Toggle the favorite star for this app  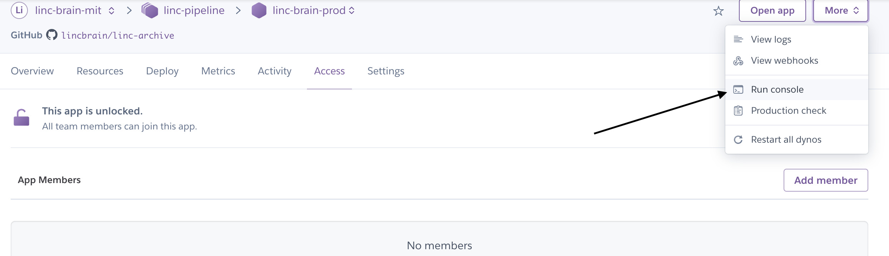[719, 10]
